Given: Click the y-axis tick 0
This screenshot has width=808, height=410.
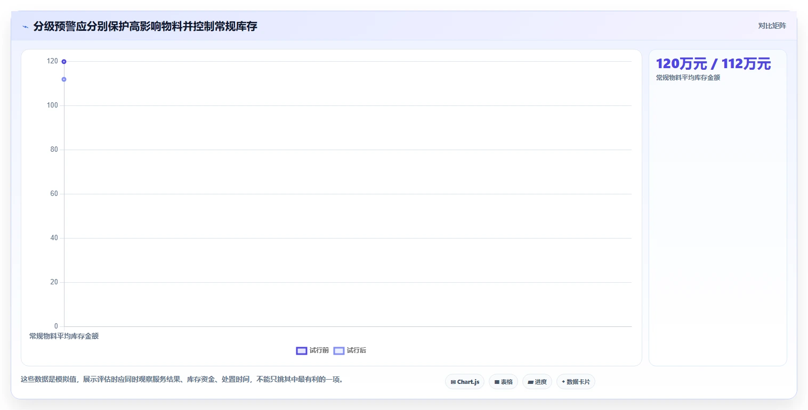Looking at the screenshot, I should (56, 326).
